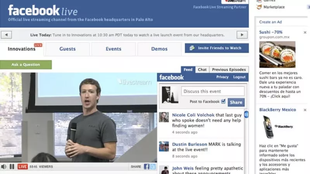Open Dustin Burleson's profile picture

[164, 147]
